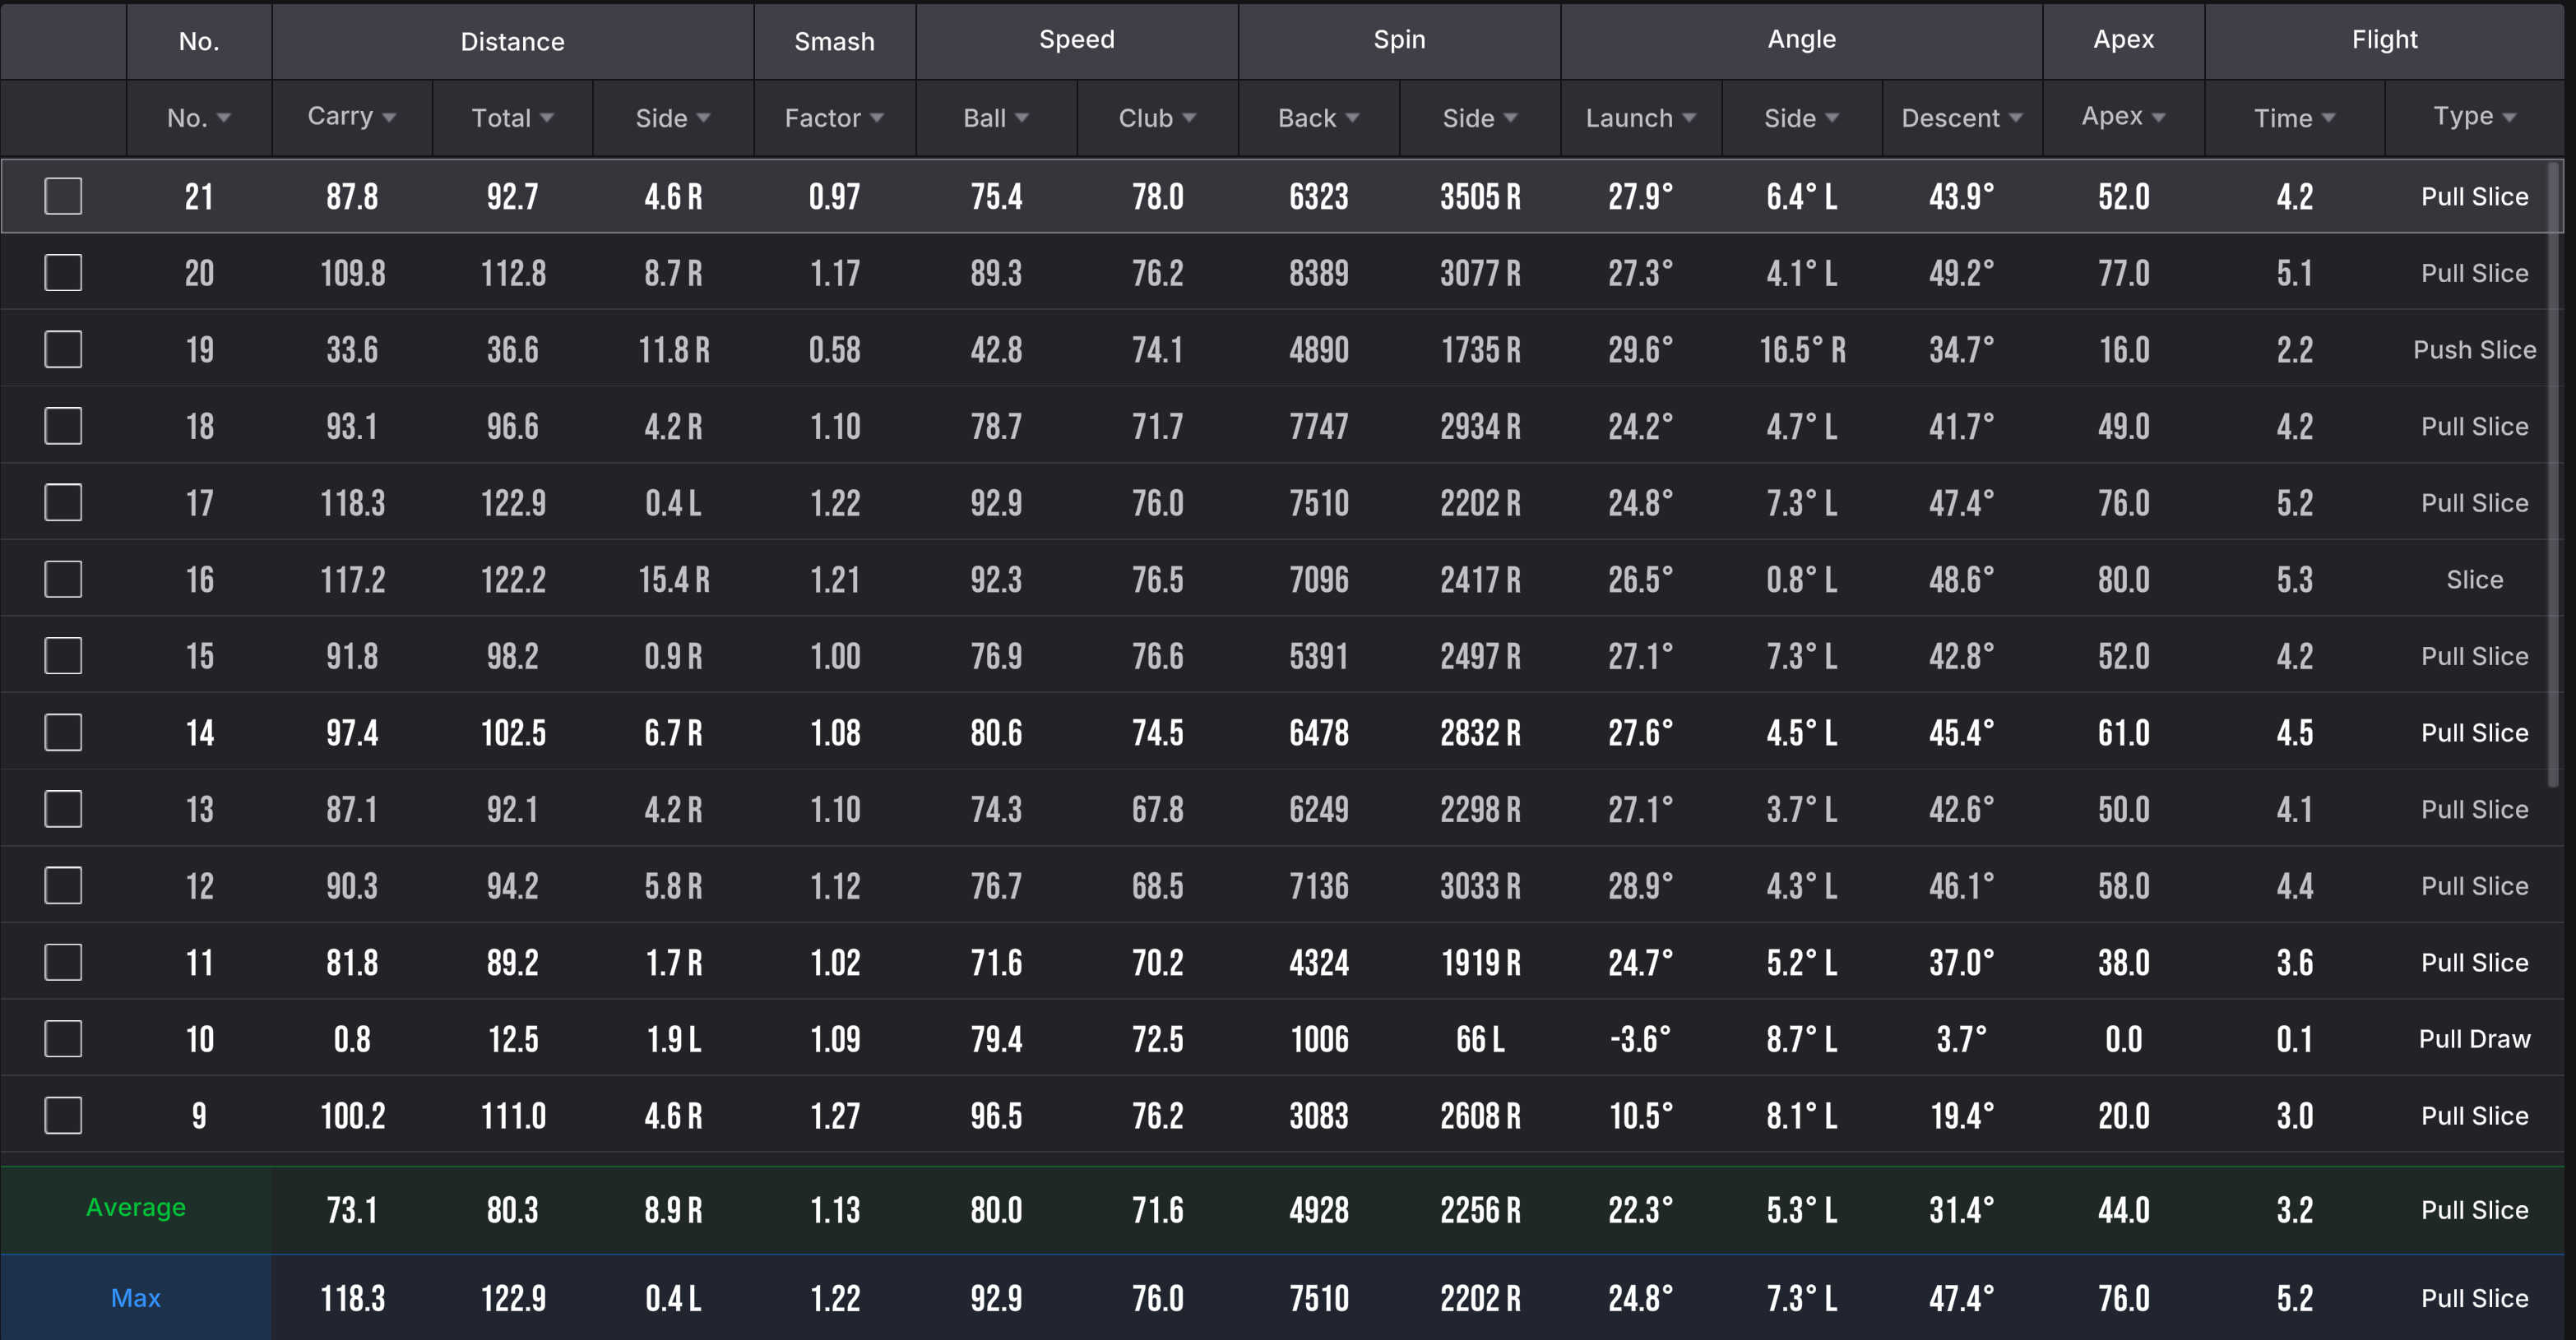Click the Spin group header
The height and width of the screenshot is (1340, 2576).
(x=1399, y=41)
